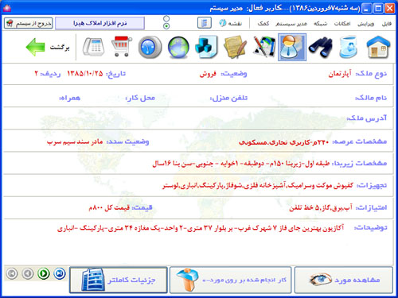Open the globe toolbar icon
The height and width of the screenshot is (298, 398).
[x=178, y=48]
